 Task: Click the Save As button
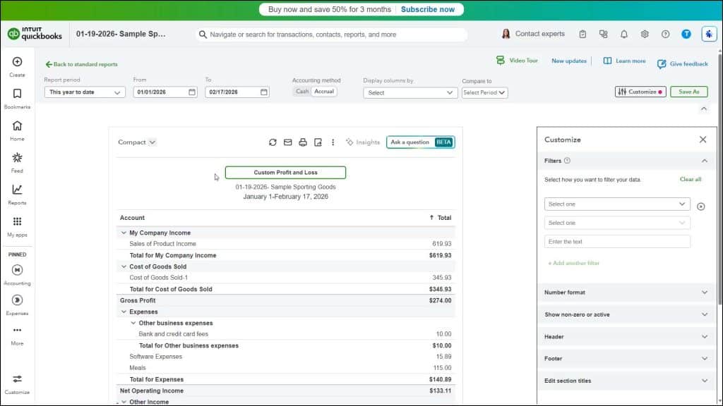pyautogui.click(x=688, y=92)
